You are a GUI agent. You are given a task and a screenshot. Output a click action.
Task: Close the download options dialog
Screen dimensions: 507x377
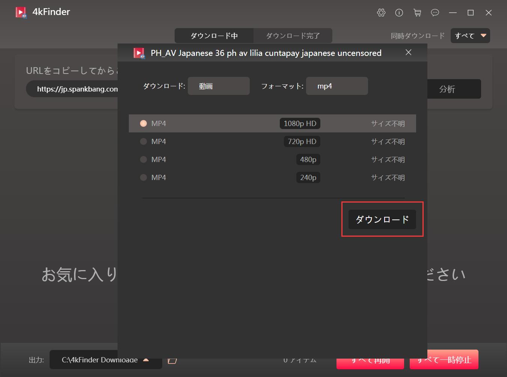[x=409, y=53]
